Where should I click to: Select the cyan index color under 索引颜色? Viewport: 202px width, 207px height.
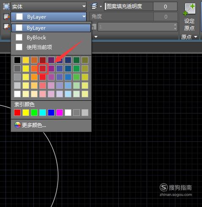43,113
